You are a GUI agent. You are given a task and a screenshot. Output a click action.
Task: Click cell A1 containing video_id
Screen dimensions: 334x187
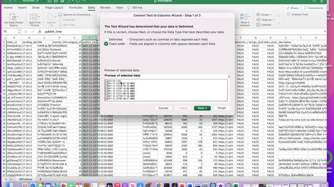(x=14, y=42)
